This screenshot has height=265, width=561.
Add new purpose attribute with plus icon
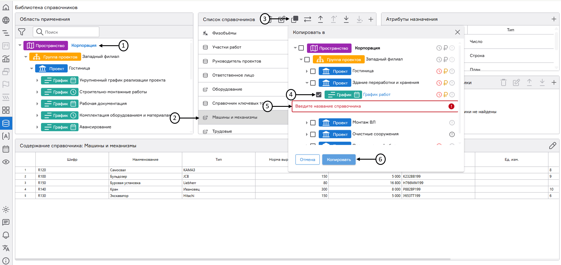point(554,19)
